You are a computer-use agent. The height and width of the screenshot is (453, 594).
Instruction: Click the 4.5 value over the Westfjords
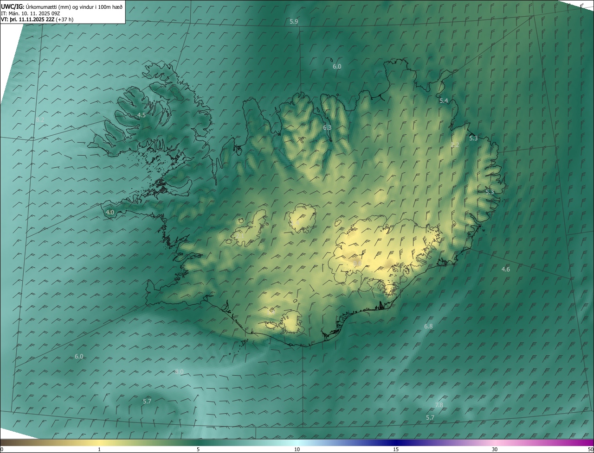(142, 115)
